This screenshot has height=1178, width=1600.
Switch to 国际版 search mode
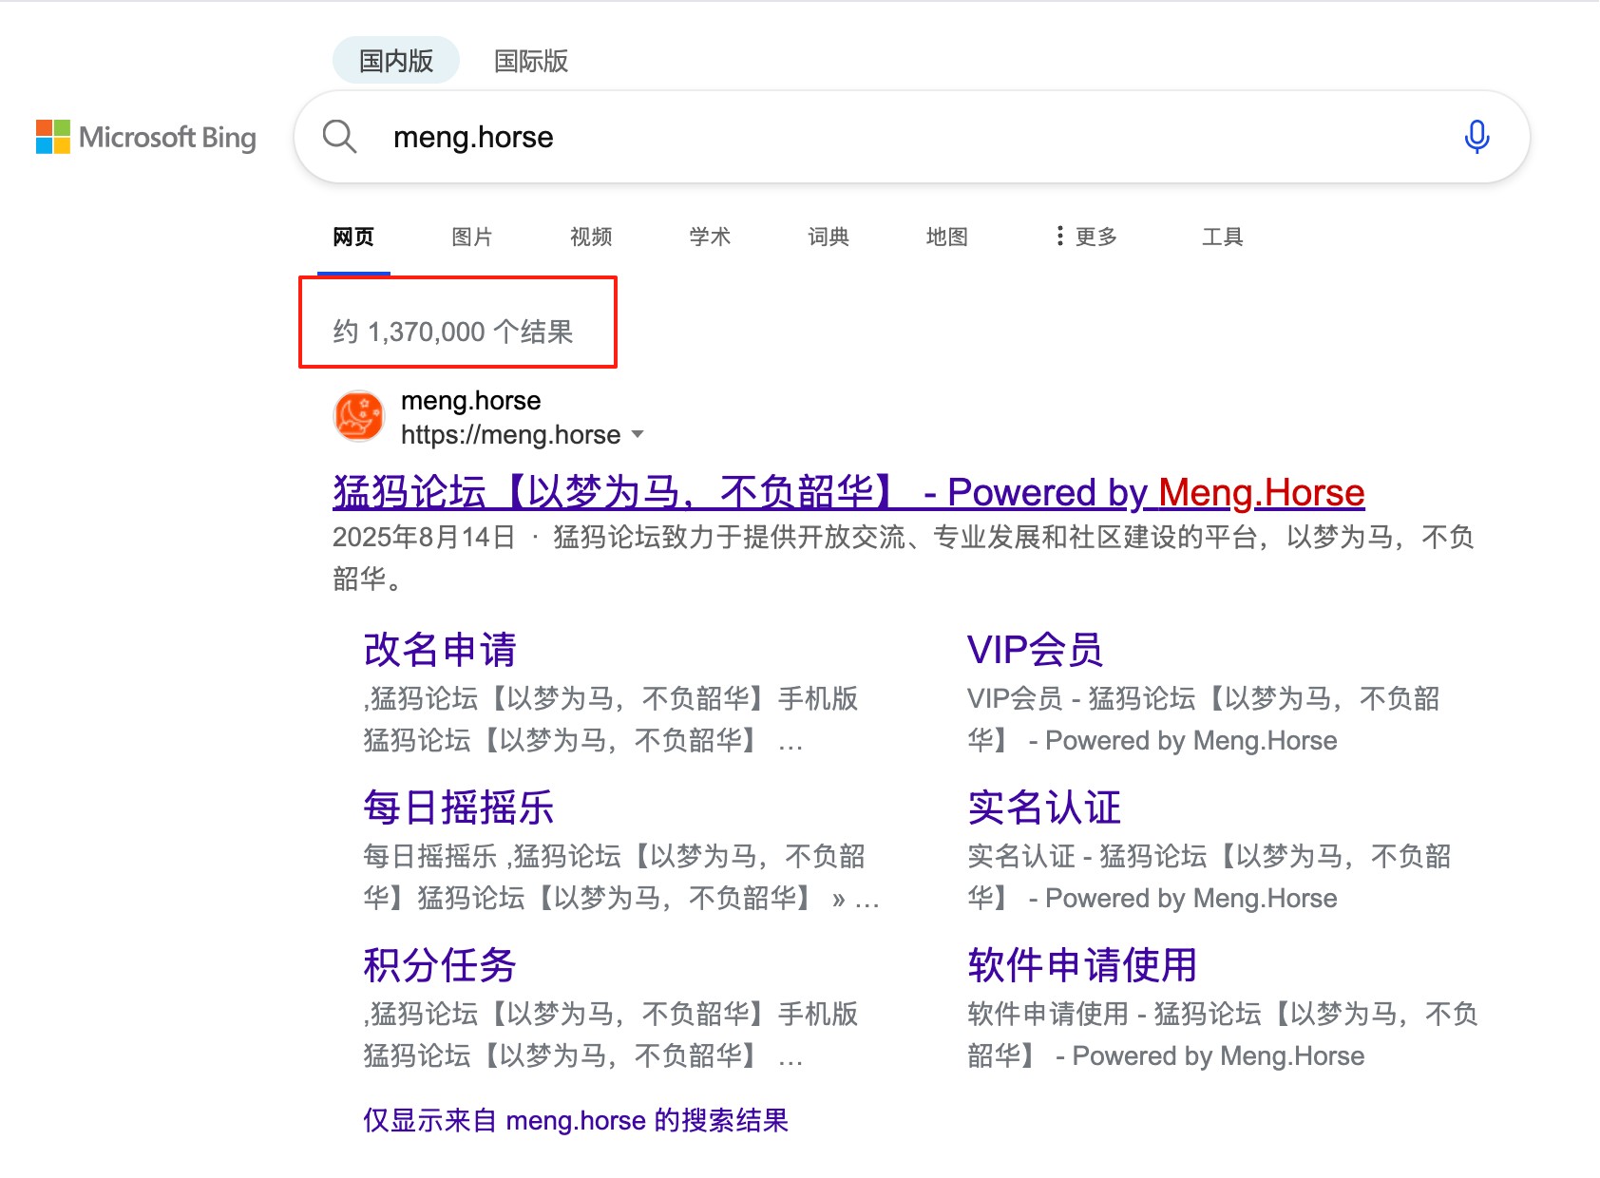pyautogui.click(x=531, y=61)
